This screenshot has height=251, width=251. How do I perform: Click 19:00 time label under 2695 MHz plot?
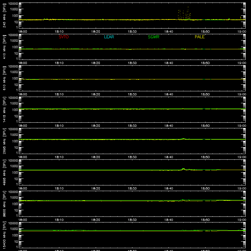242,157
